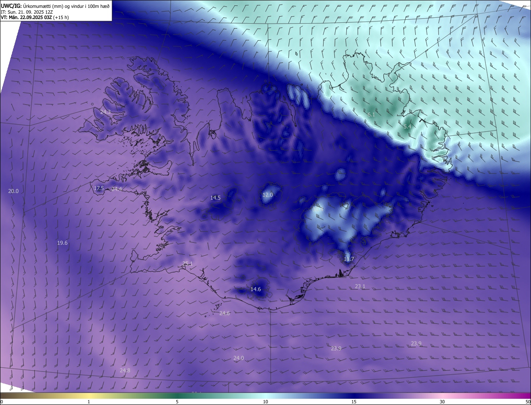This screenshot has height=405, width=531.
Task: Click the 24.8 value in the southwest
Action: pyautogui.click(x=125, y=370)
